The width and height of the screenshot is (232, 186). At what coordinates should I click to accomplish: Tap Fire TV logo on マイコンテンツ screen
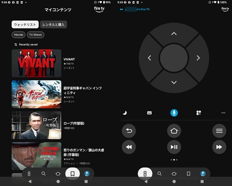pos(99,9)
